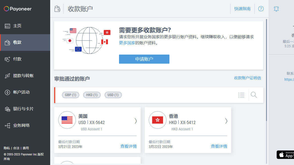
Task: Expand the USD XX-5642 account chevron
Action: [x=136, y=121]
